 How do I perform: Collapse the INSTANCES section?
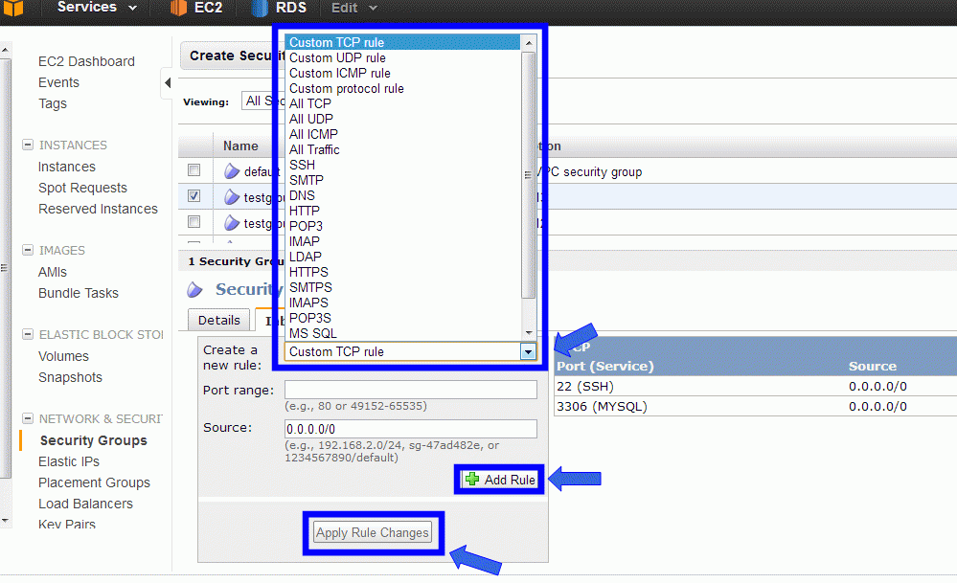pyautogui.click(x=28, y=145)
